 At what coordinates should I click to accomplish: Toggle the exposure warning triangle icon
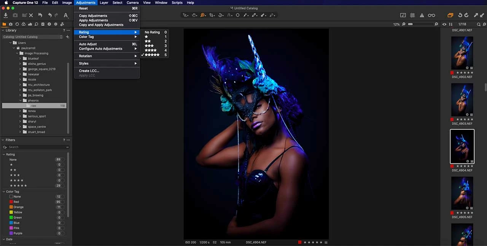point(422,15)
